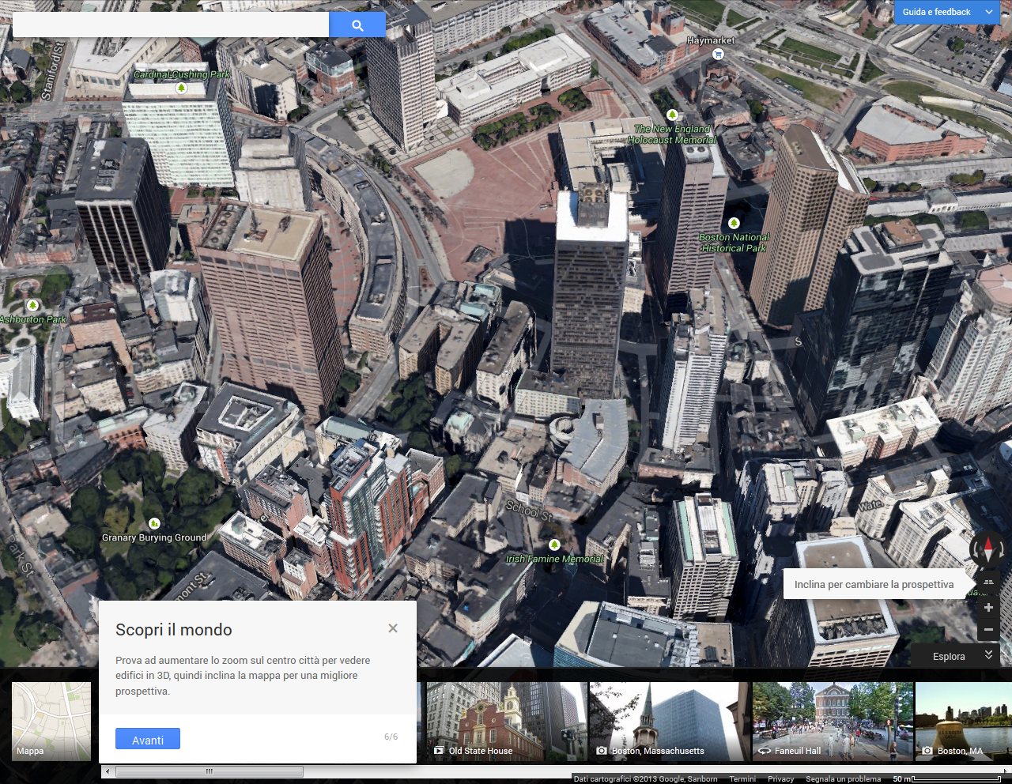Open the Segnala un problema link
Viewport: 1012px width, 784px height.
(843, 779)
